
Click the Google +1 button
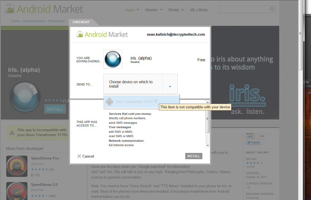coord(250,136)
